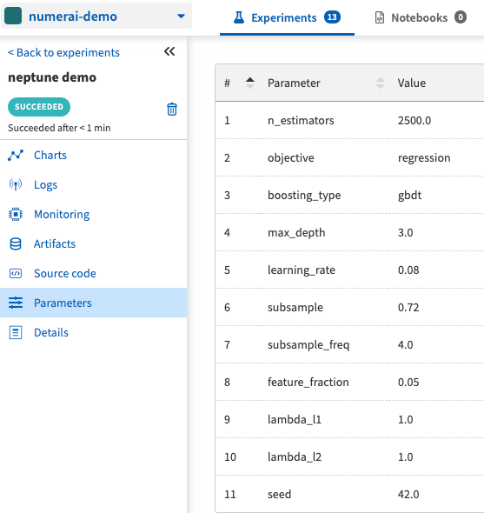The image size is (484, 513).
Task: Click the SUCCEEDED status badge
Action: click(x=39, y=107)
